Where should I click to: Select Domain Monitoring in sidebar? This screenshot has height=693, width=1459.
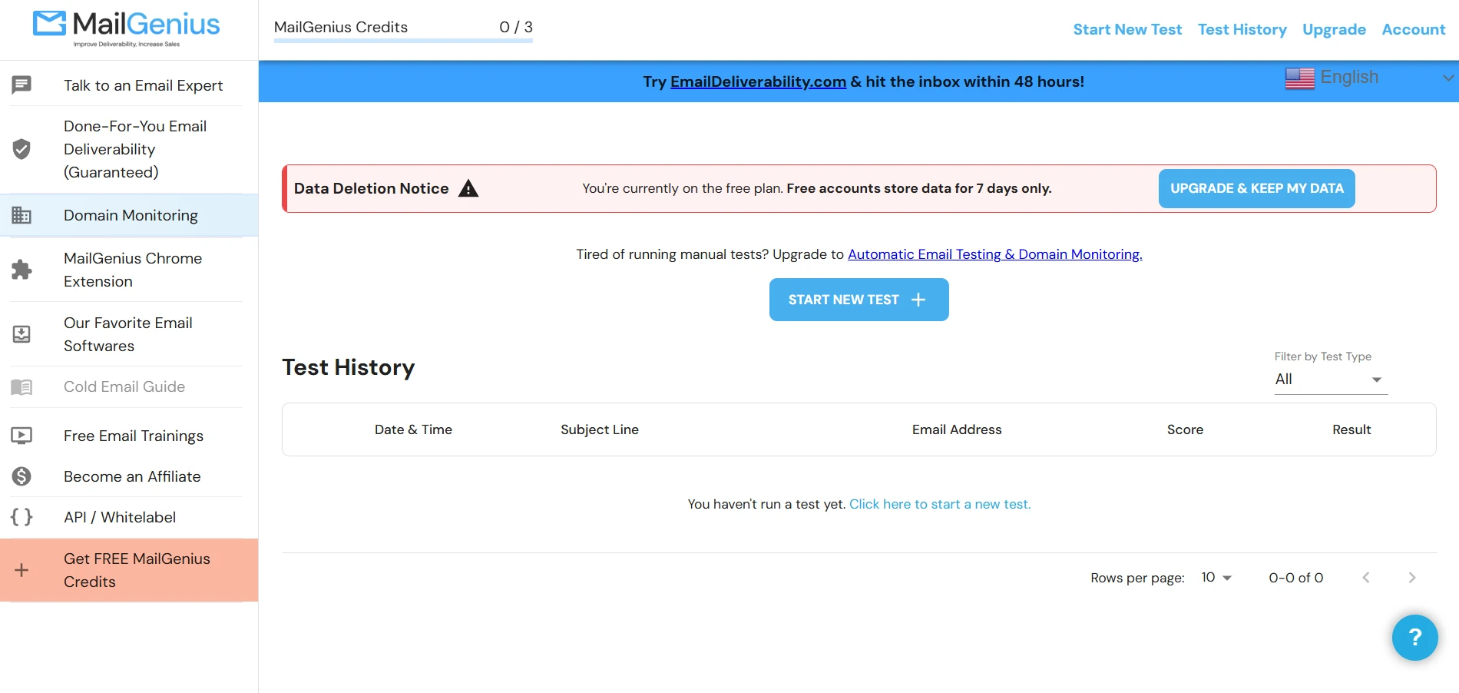(x=129, y=215)
